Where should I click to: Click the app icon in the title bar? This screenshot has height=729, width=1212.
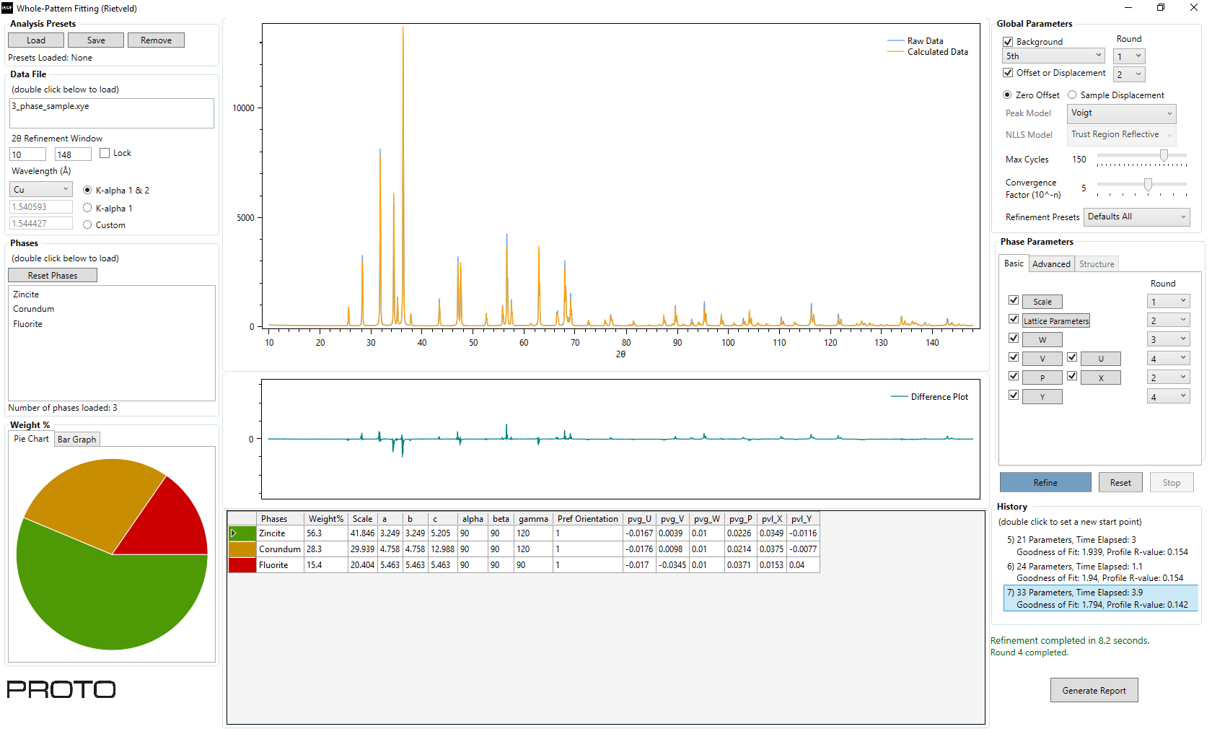(x=7, y=8)
